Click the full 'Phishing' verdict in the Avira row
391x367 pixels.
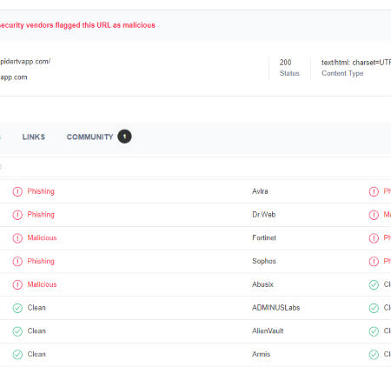tap(41, 191)
